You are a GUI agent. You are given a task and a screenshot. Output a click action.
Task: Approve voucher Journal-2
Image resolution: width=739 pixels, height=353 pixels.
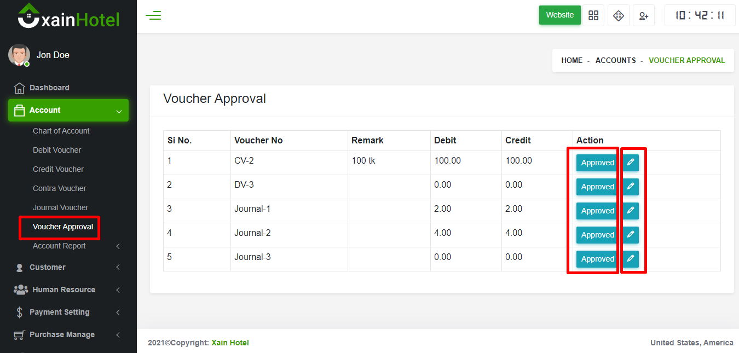coord(597,235)
